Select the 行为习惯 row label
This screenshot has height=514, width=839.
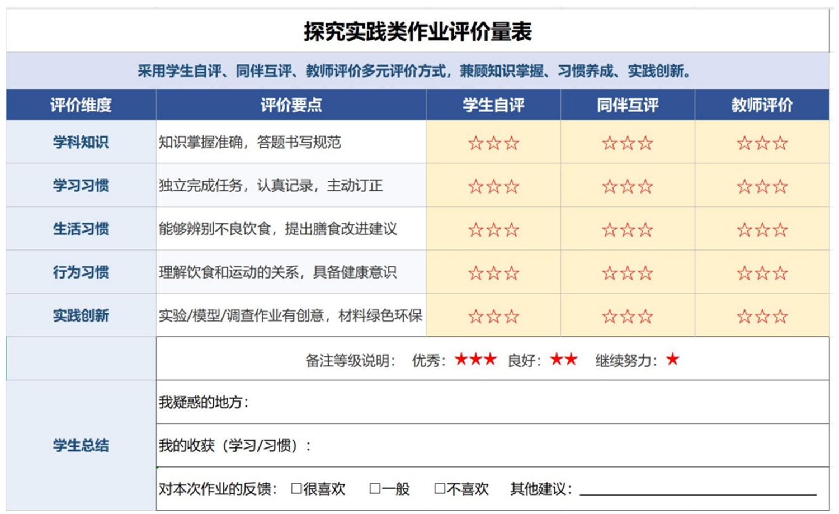pyautogui.click(x=81, y=272)
